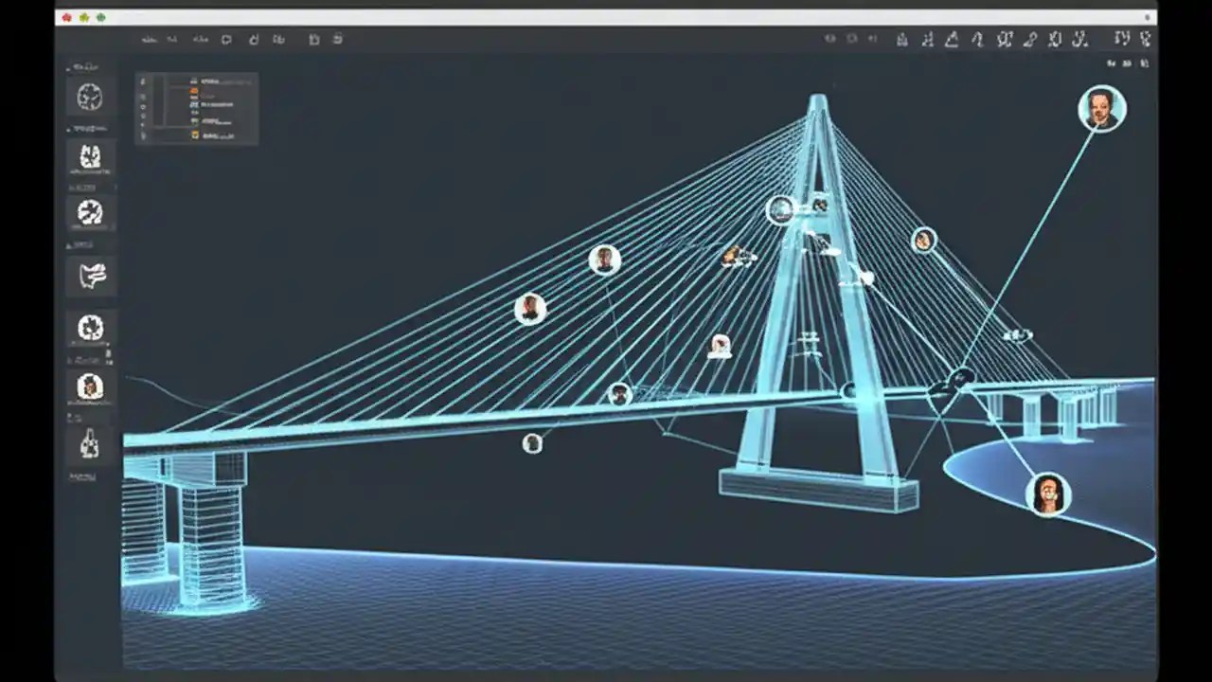Screen dimensions: 1212x682
Task: Collapse the section header above the leaf tool
Action: coord(83,244)
